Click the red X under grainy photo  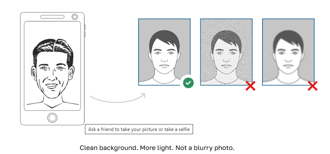click(x=250, y=86)
